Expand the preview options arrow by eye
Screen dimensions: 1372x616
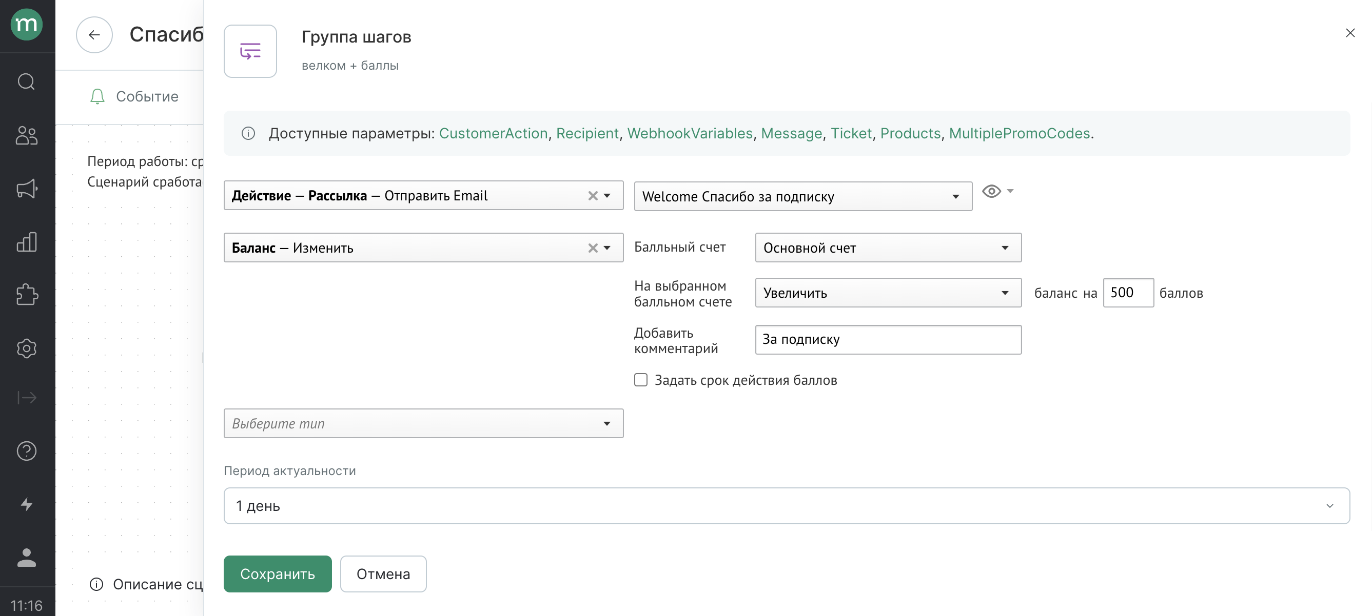1010,191
